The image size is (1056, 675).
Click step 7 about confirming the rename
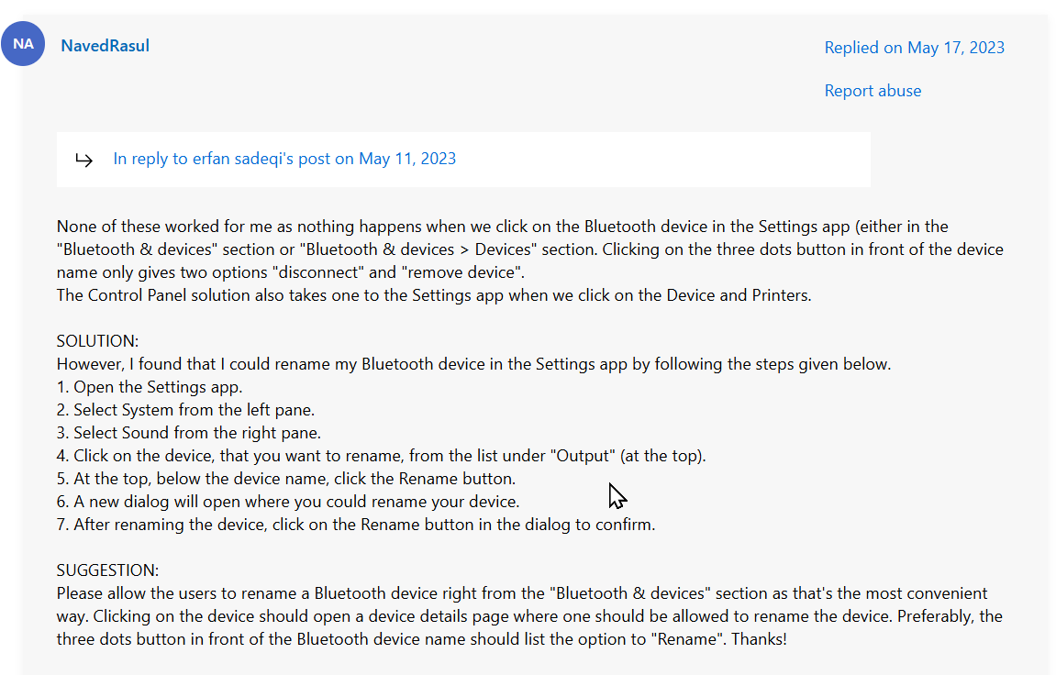356,525
